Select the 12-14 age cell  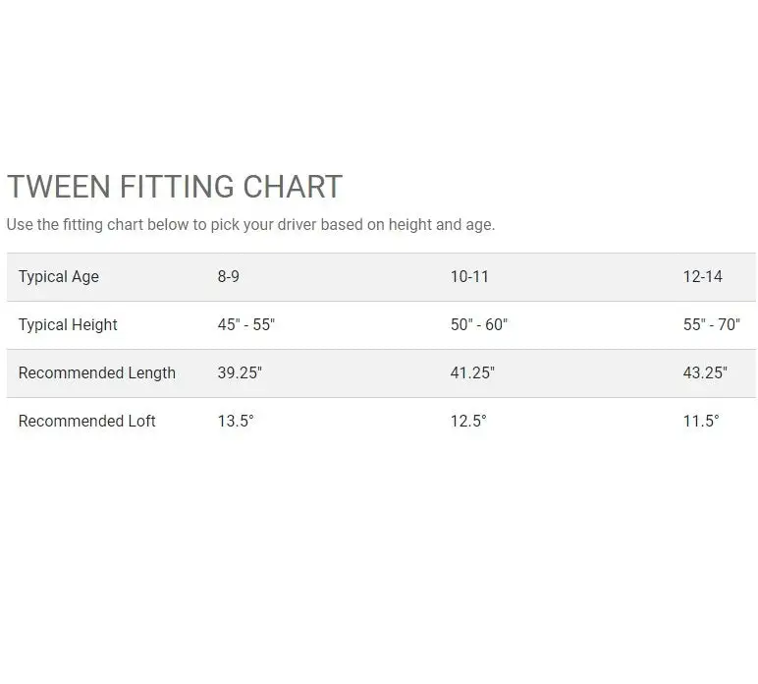click(703, 276)
